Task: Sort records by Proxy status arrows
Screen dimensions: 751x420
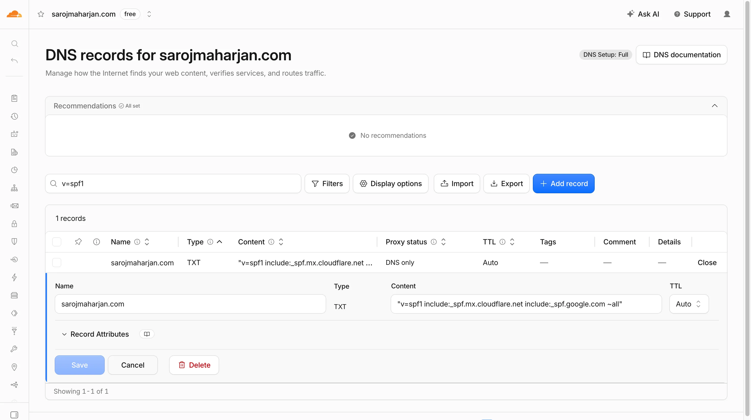Action: click(443, 242)
